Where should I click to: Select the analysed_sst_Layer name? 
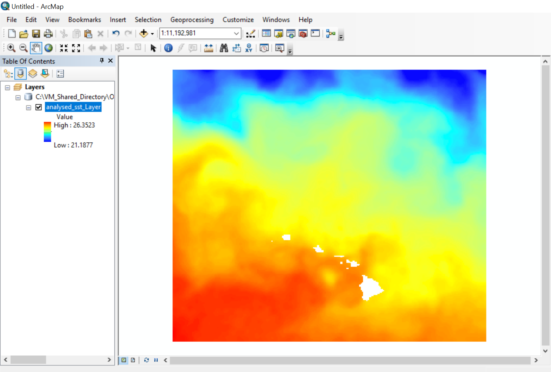tap(73, 107)
